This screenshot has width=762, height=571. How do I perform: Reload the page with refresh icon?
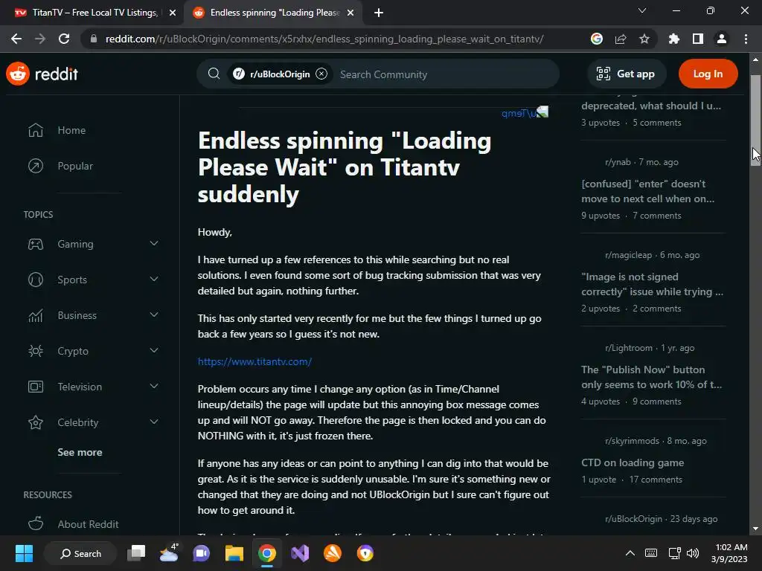tap(64, 39)
